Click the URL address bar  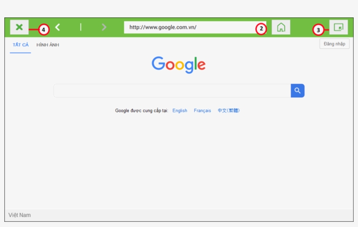(195, 28)
